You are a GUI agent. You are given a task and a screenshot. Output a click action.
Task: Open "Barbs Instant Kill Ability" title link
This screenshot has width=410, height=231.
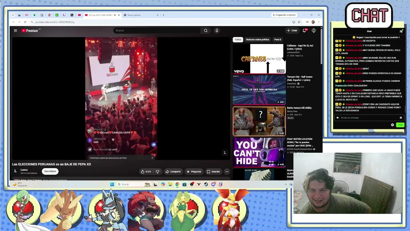tap(299, 108)
